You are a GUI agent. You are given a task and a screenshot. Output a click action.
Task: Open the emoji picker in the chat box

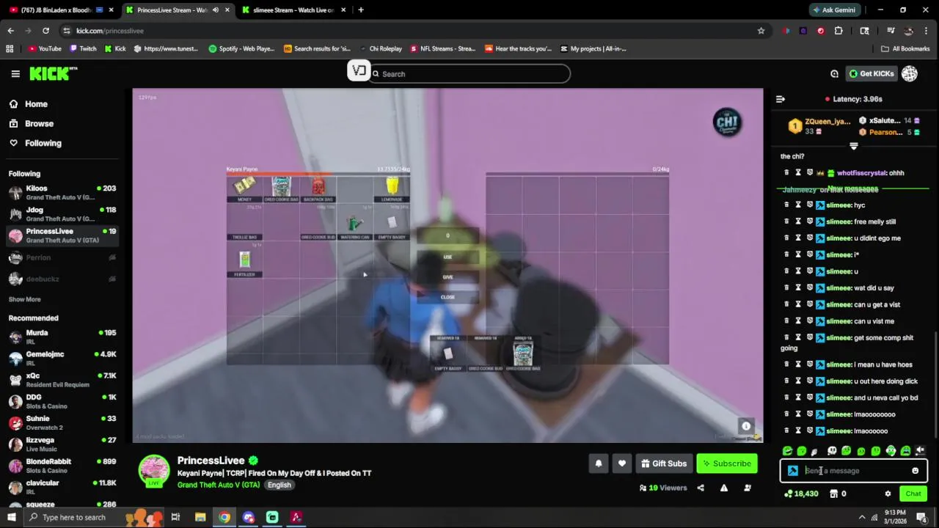coord(915,471)
